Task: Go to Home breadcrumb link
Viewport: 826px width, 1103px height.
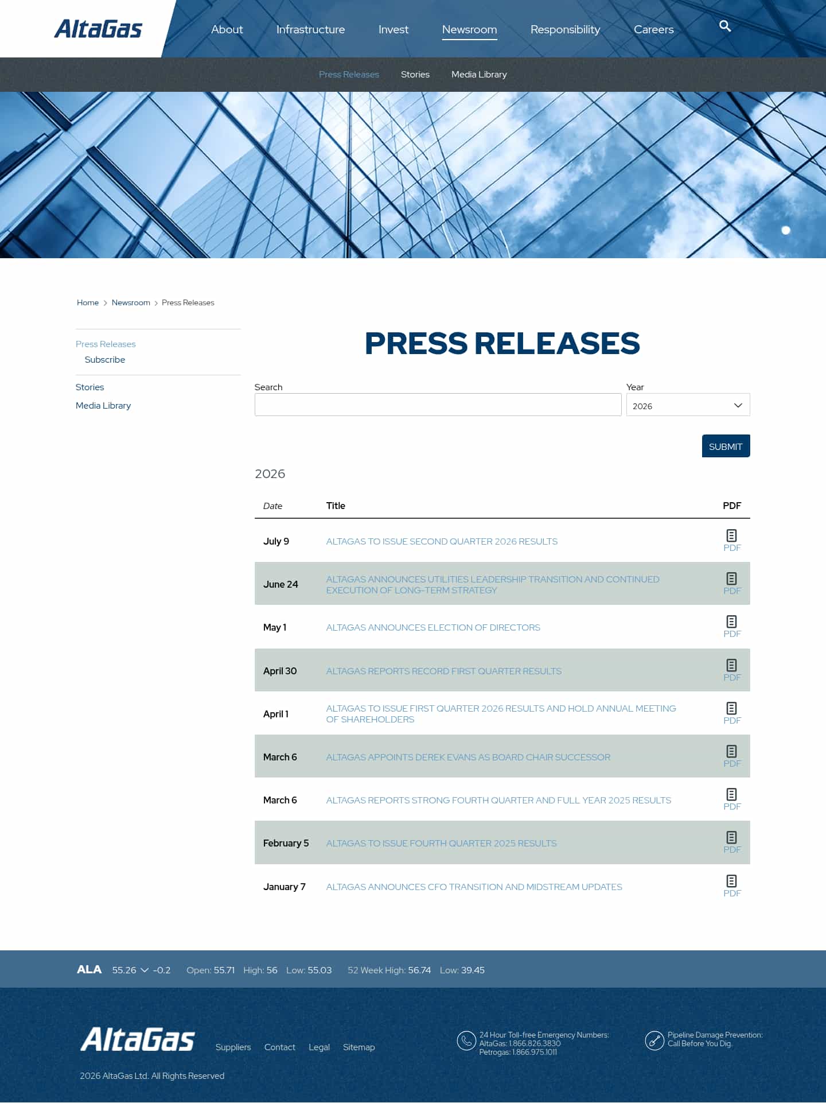Action: tap(88, 302)
